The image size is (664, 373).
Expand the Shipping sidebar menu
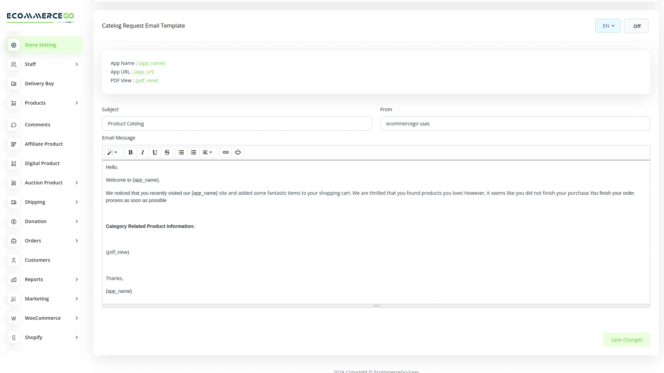(x=35, y=202)
